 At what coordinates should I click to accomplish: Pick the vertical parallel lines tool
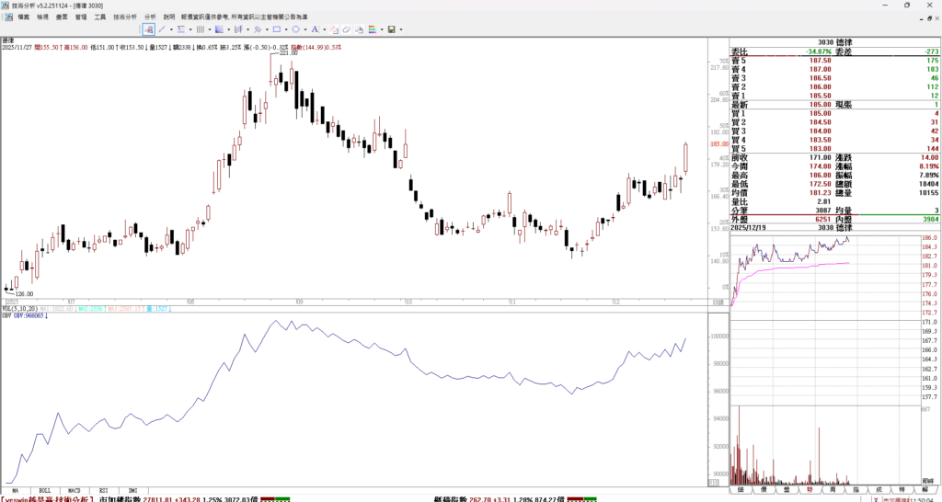201,29
